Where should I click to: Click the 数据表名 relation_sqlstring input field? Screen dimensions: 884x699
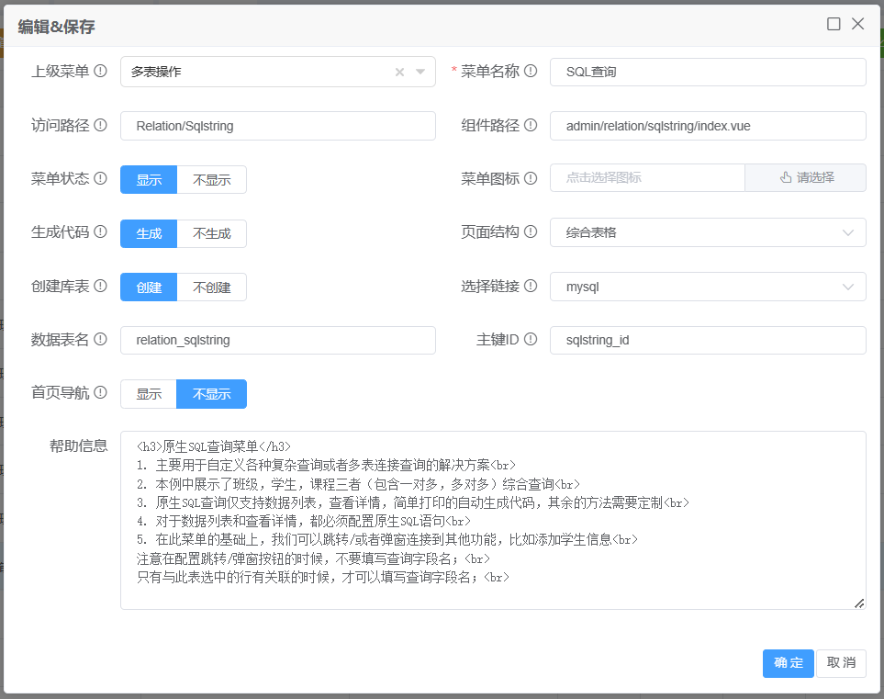277,341
